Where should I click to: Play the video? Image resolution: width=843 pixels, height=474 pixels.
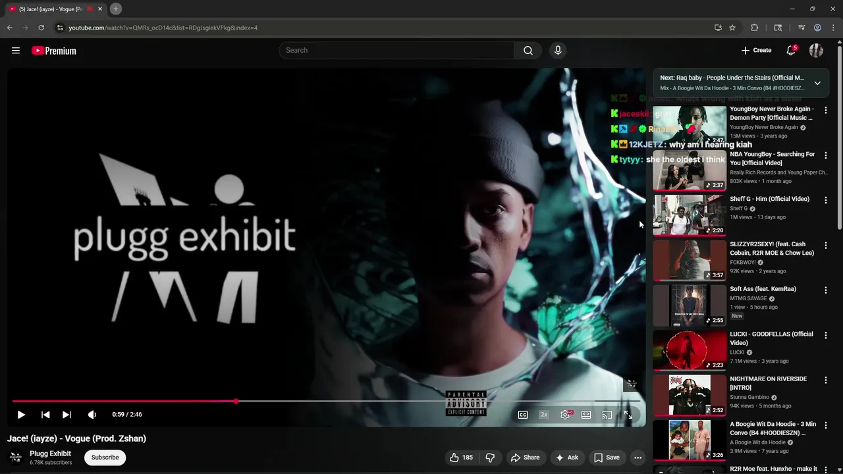(21, 415)
